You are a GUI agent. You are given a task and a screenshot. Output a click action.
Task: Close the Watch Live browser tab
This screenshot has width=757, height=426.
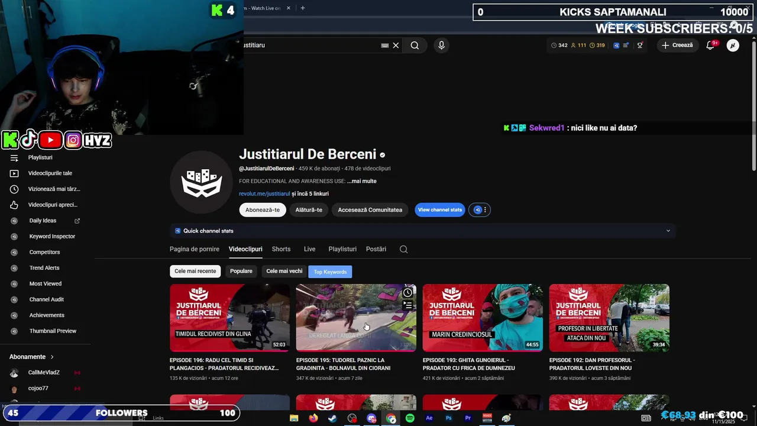pos(289,8)
